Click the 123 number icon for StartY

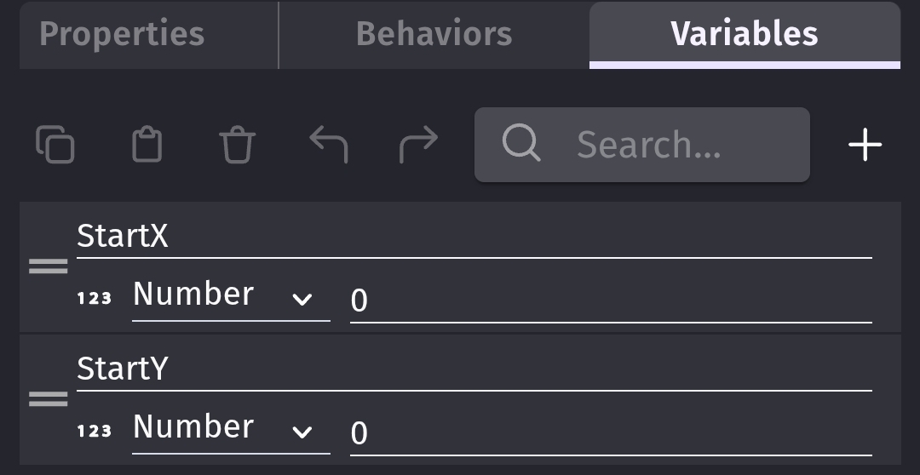tap(95, 431)
